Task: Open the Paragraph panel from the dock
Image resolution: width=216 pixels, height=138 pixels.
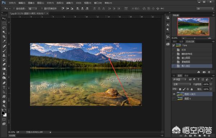Action: (168, 30)
